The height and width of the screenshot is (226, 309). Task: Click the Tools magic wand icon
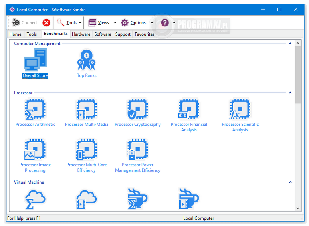click(60, 23)
